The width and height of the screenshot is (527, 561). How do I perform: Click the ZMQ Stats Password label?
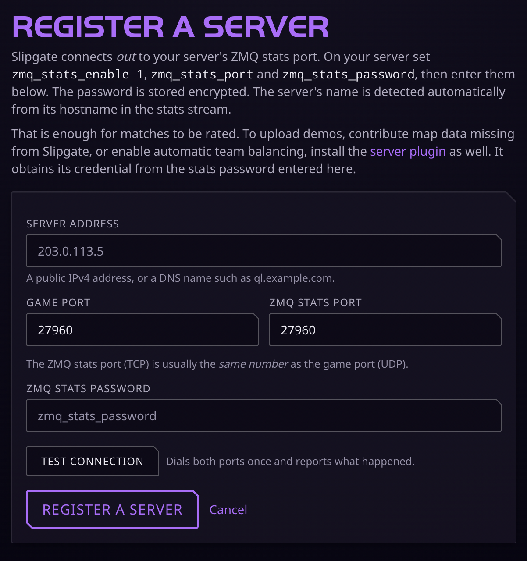[88, 389]
